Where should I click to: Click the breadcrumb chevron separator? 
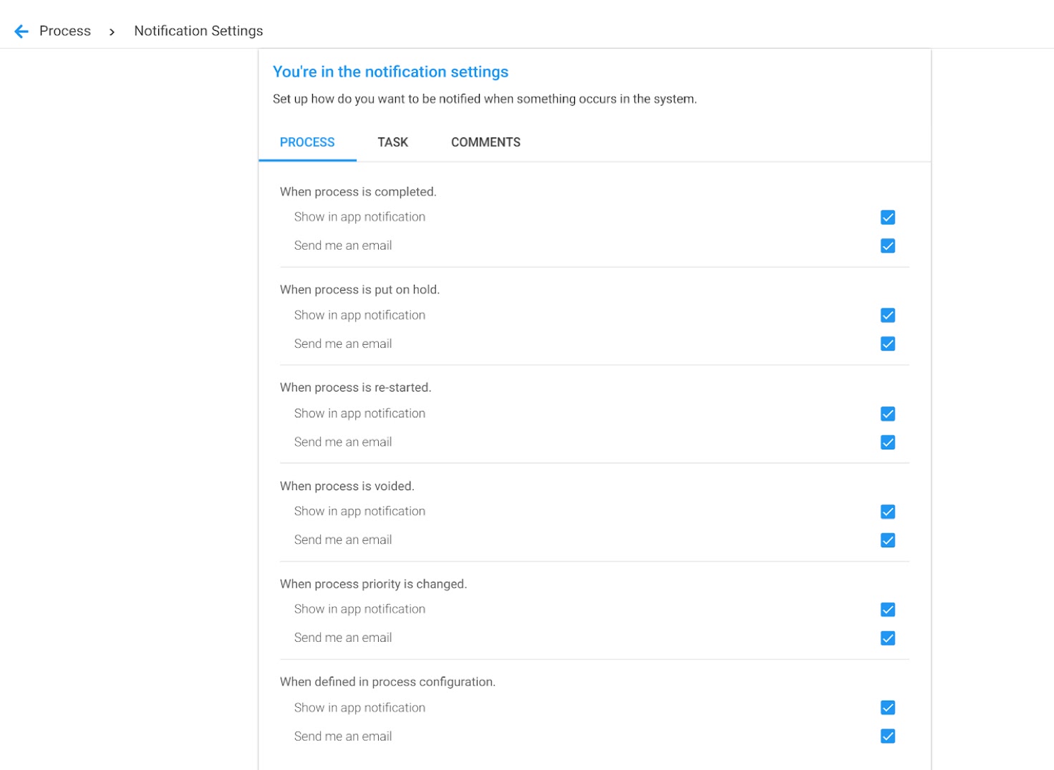coord(112,31)
